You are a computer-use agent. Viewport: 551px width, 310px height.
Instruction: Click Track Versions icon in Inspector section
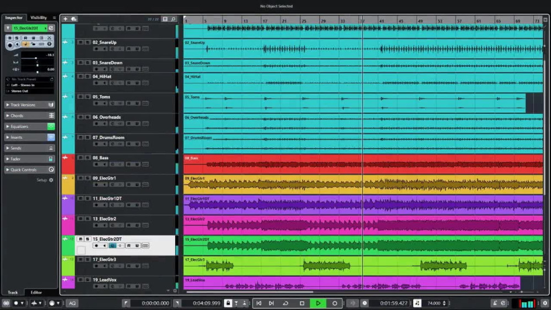(x=51, y=105)
